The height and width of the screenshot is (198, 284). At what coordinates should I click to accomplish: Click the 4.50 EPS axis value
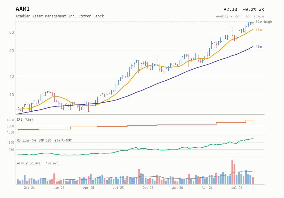point(10,120)
